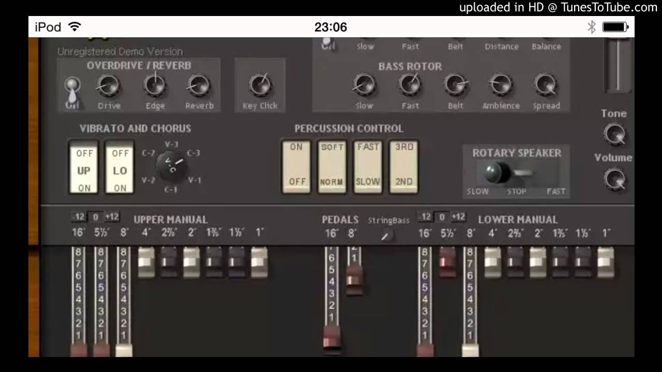
Task: Click the Volume knob
Action: [x=614, y=179]
